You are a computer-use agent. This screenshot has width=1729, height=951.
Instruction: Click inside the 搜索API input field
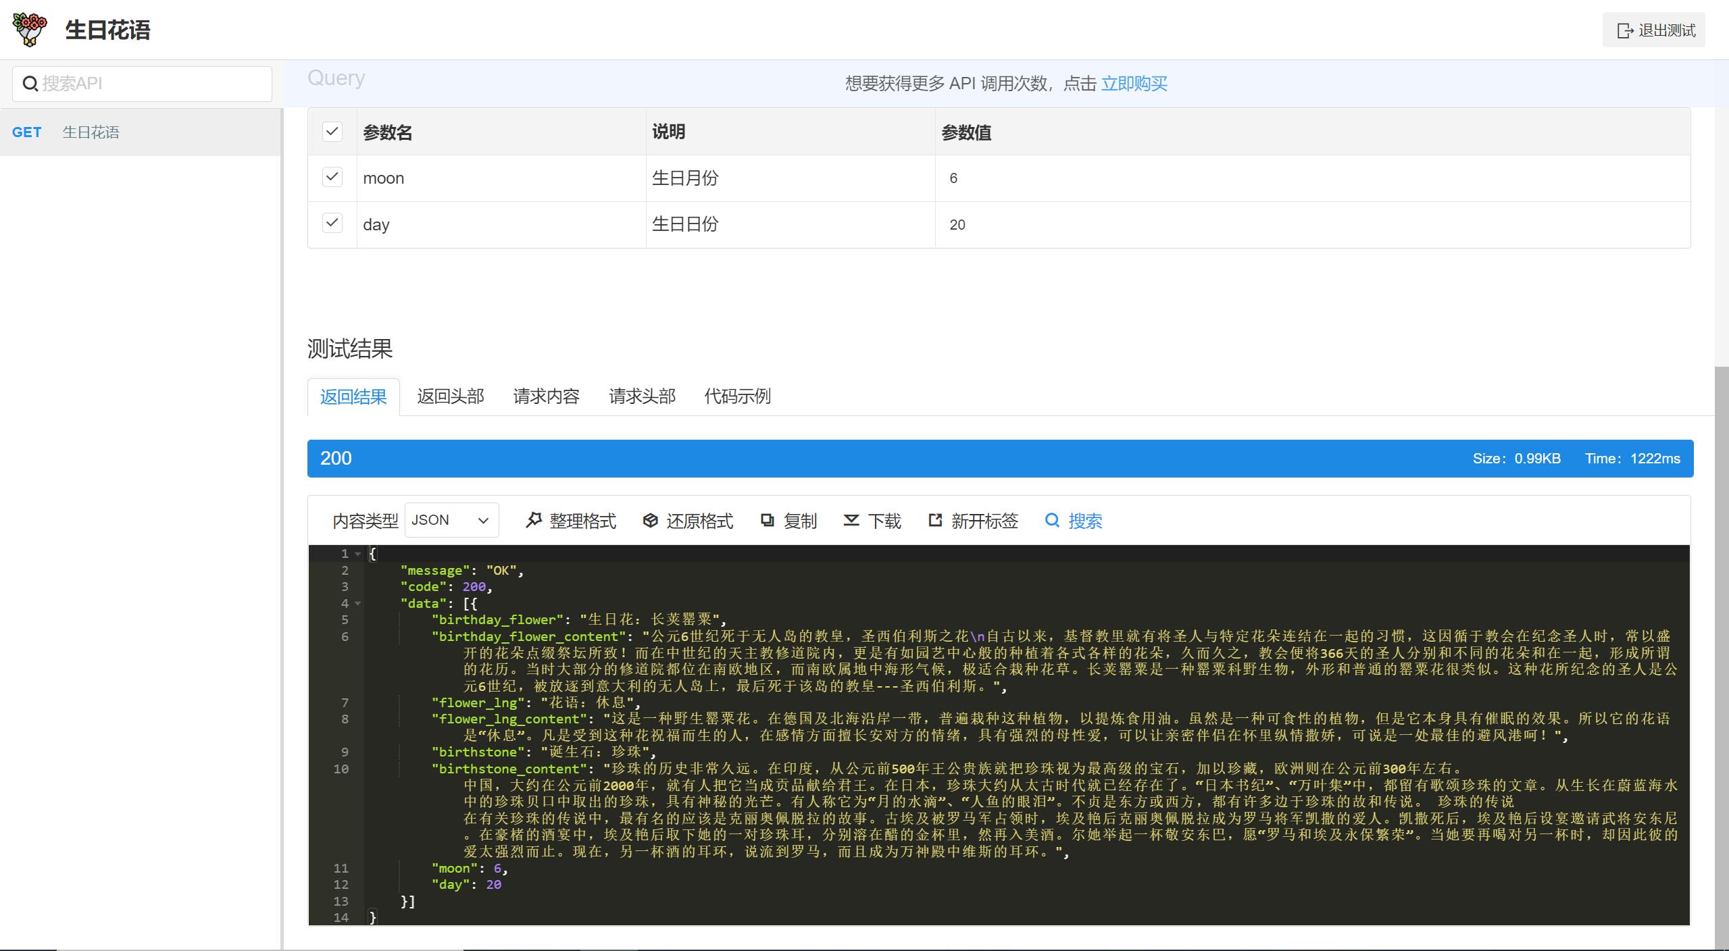tap(142, 83)
